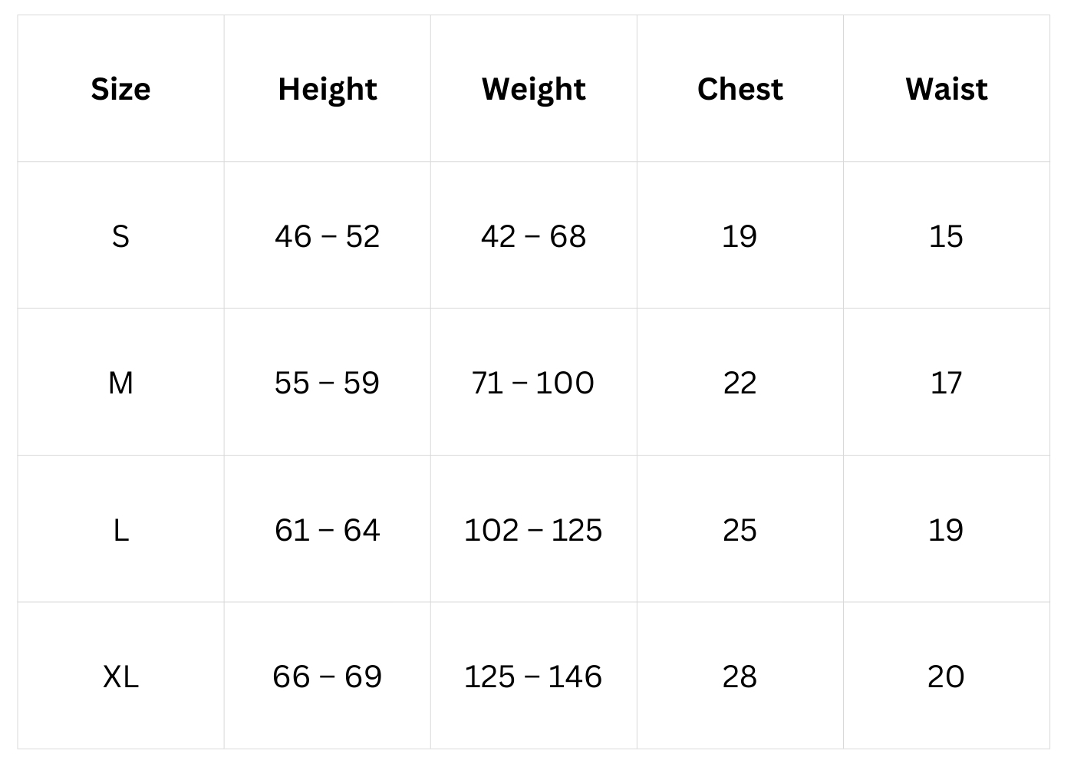Select waist value 15

pos(946,236)
